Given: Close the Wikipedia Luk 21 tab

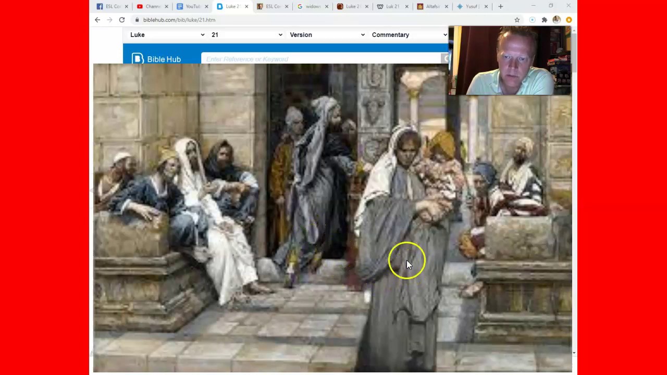Looking at the screenshot, I should pos(407,6).
